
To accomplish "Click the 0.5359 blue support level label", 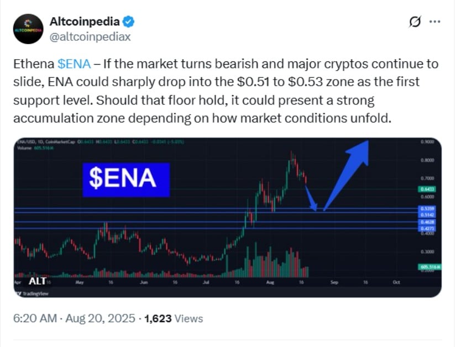I will coord(427,208).
